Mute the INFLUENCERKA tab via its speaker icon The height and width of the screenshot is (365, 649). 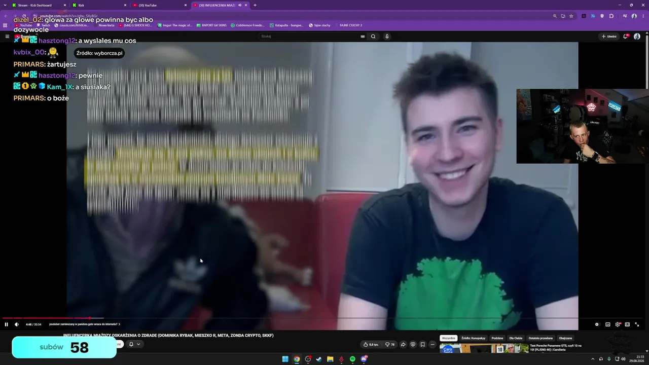click(240, 5)
